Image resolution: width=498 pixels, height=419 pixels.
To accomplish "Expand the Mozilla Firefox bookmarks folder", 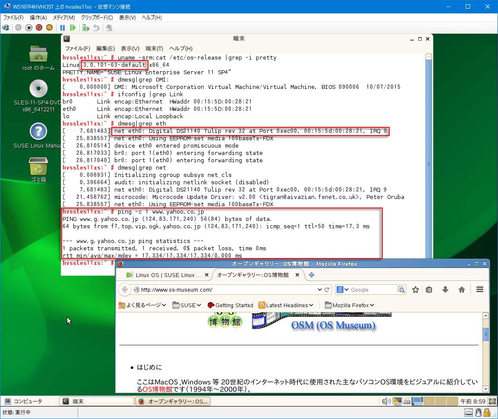I will [x=350, y=305].
